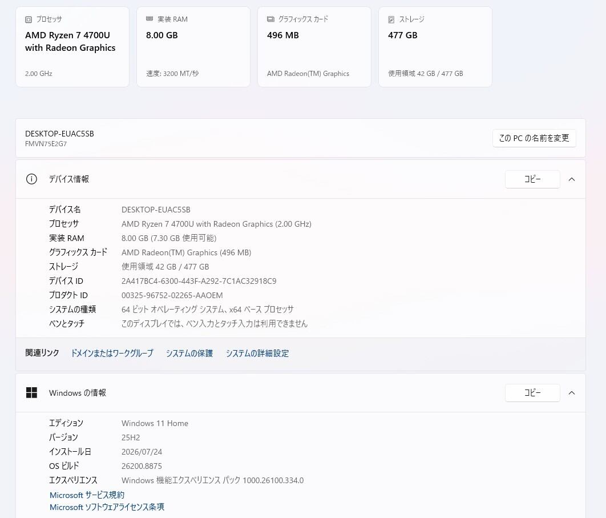This screenshot has width=606, height=518.
Task: Copy device information with コピー button
Action: 532,179
